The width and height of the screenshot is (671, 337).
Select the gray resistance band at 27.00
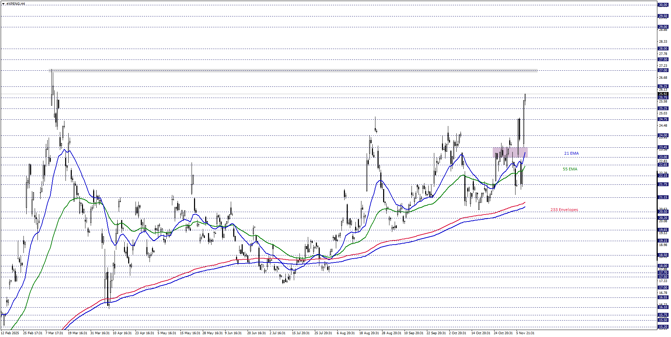tap(294, 71)
